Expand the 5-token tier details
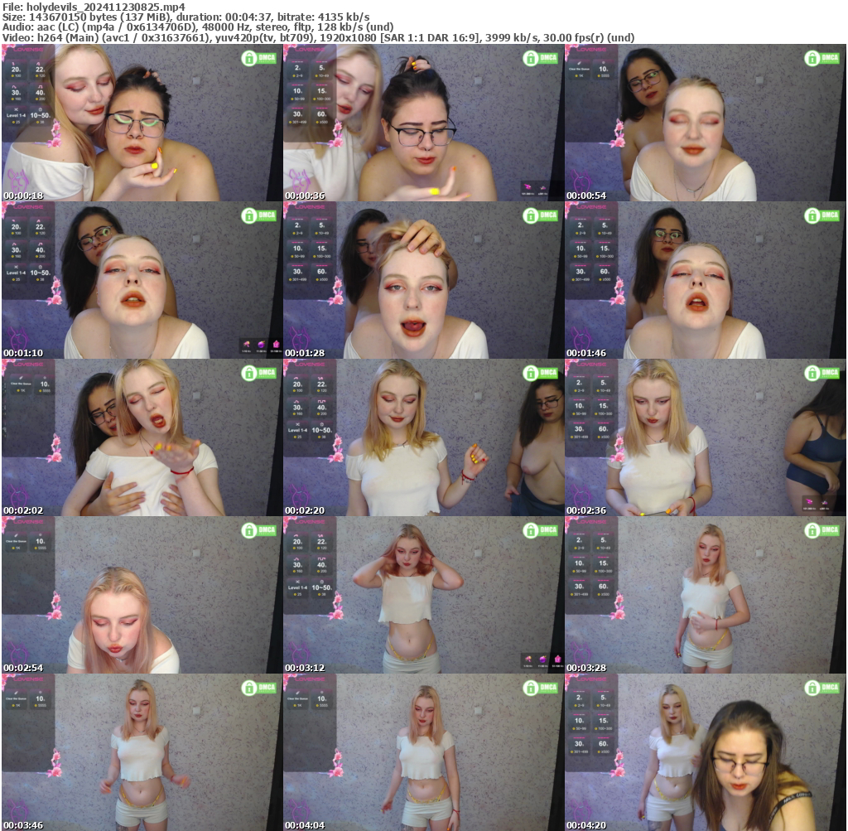Screen dimensions: 848x831 (x=321, y=67)
